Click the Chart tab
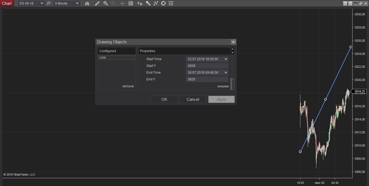Screen dimensions: 369x186 tap(7, 3)
